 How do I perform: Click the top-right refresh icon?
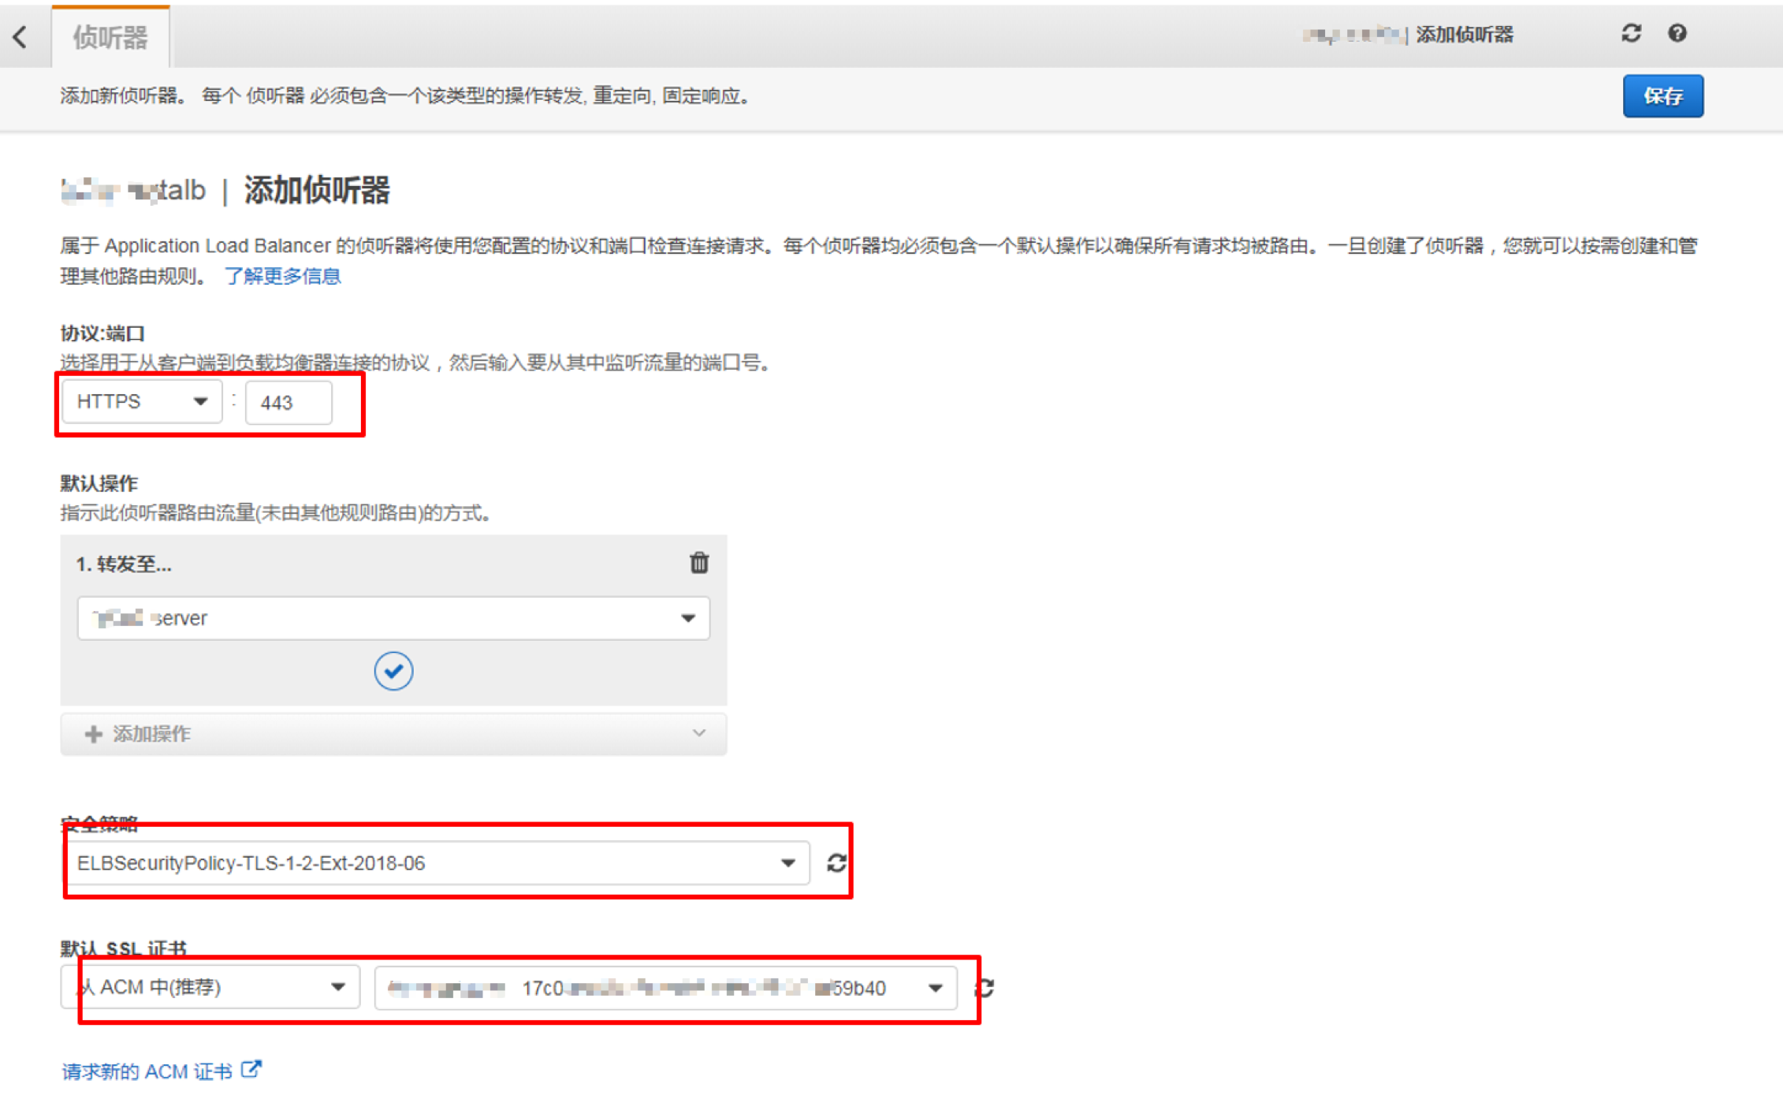(x=1631, y=33)
